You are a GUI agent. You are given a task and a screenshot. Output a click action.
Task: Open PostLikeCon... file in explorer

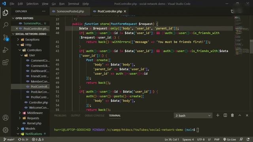click(x=30, y=92)
